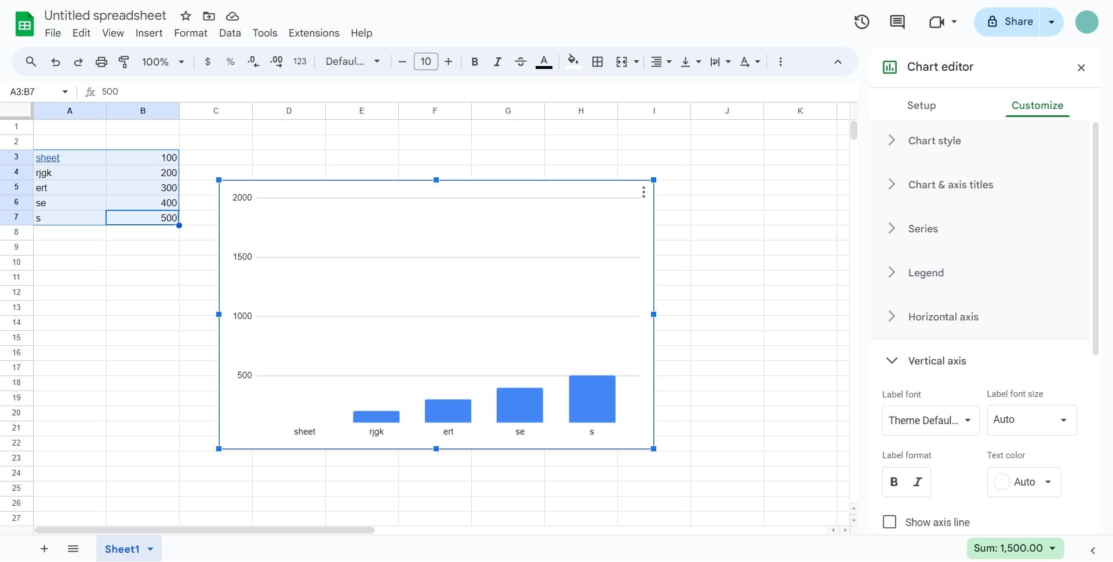Open the Label font size dropdown
Viewport: 1113px width, 562px height.
pyautogui.click(x=1031, y=420)
